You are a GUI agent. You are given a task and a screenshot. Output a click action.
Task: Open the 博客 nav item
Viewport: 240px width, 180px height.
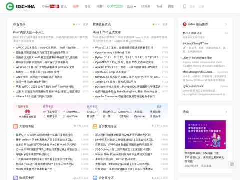pos(171,6)
